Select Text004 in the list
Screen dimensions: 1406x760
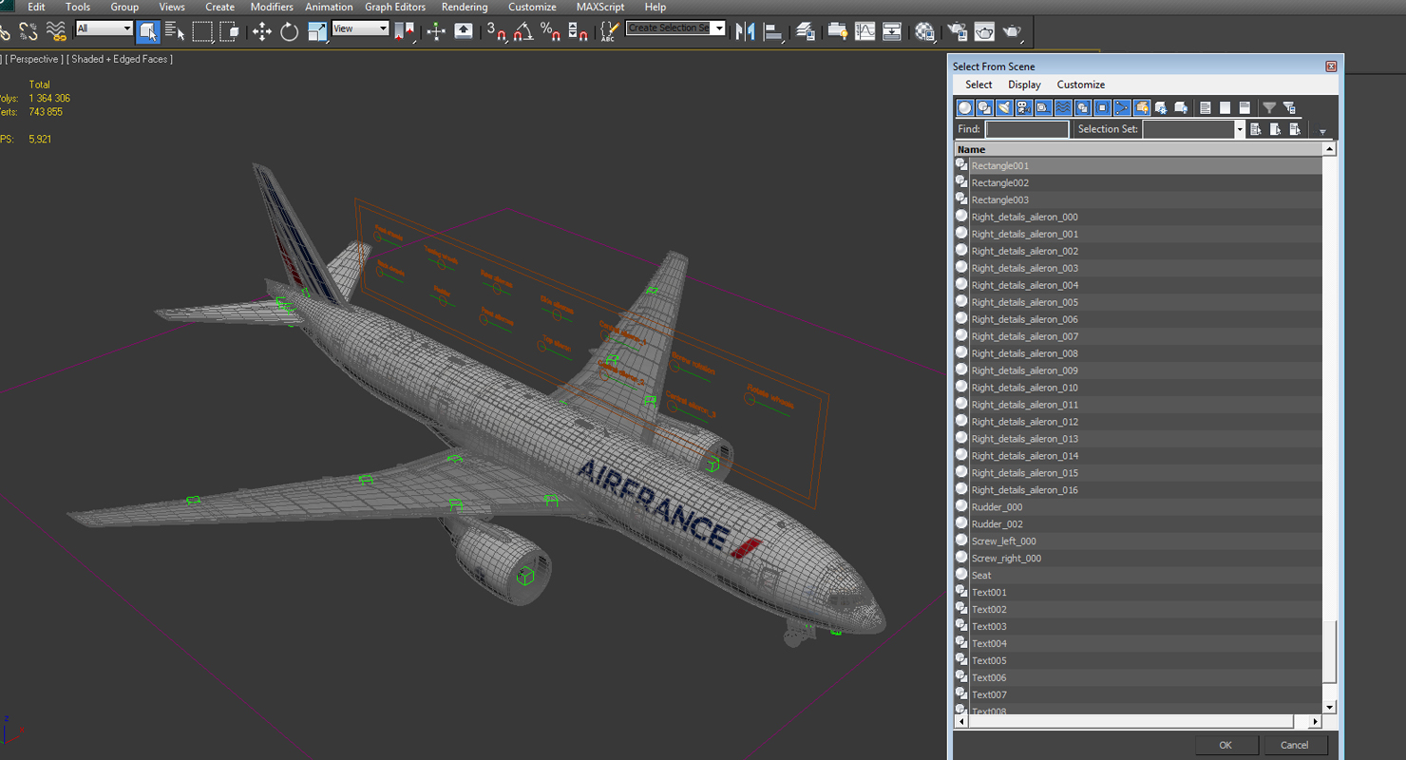click(x=1138, y=644)
